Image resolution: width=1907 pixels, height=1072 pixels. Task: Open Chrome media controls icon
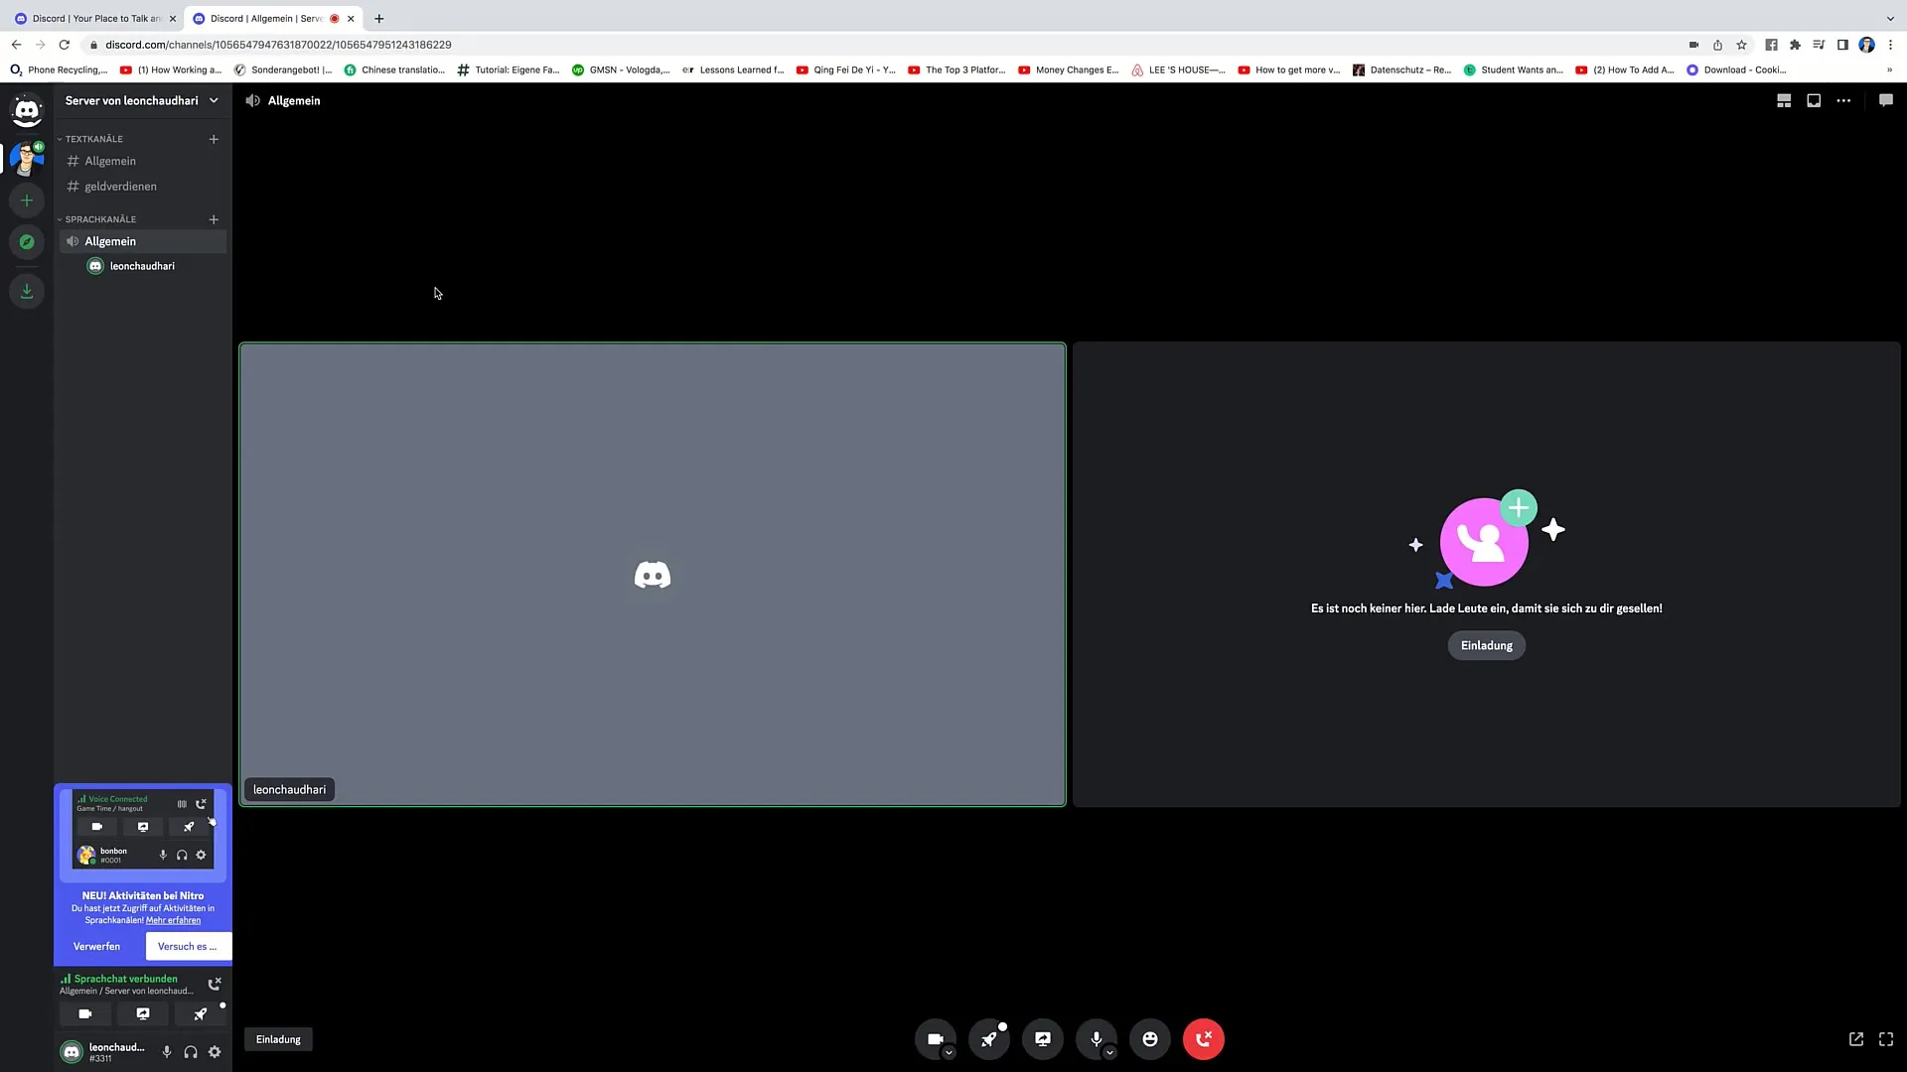tap(1819, 45)
